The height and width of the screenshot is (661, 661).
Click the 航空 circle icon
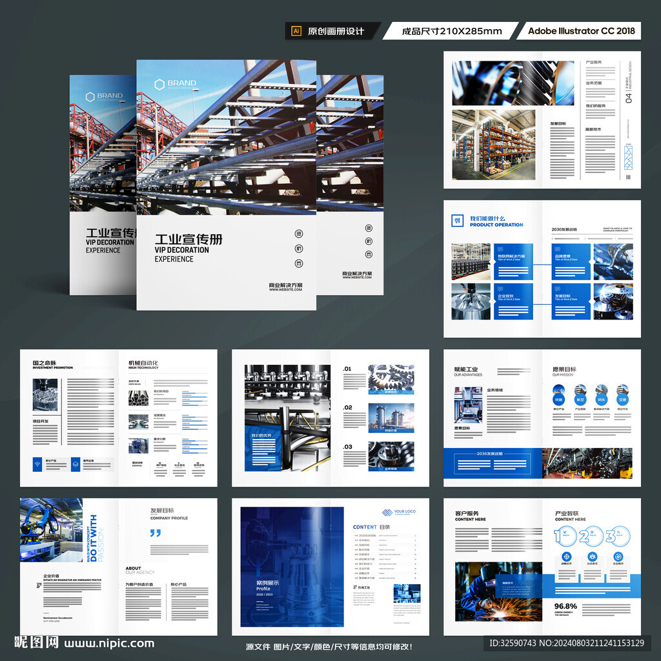click(x=580, y=399)
